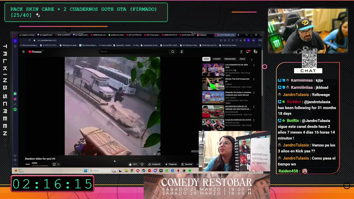The image size is (354, 199).
Task: Open Cisco Networking bookmark
Action: (88, 45)
